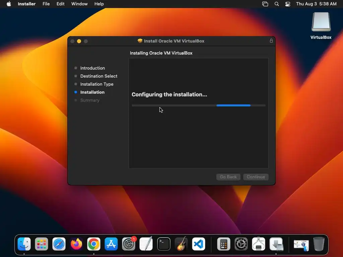Click the Continue button
The width and height of the screenshot is (343, 257).
click(x=256, y=177)
